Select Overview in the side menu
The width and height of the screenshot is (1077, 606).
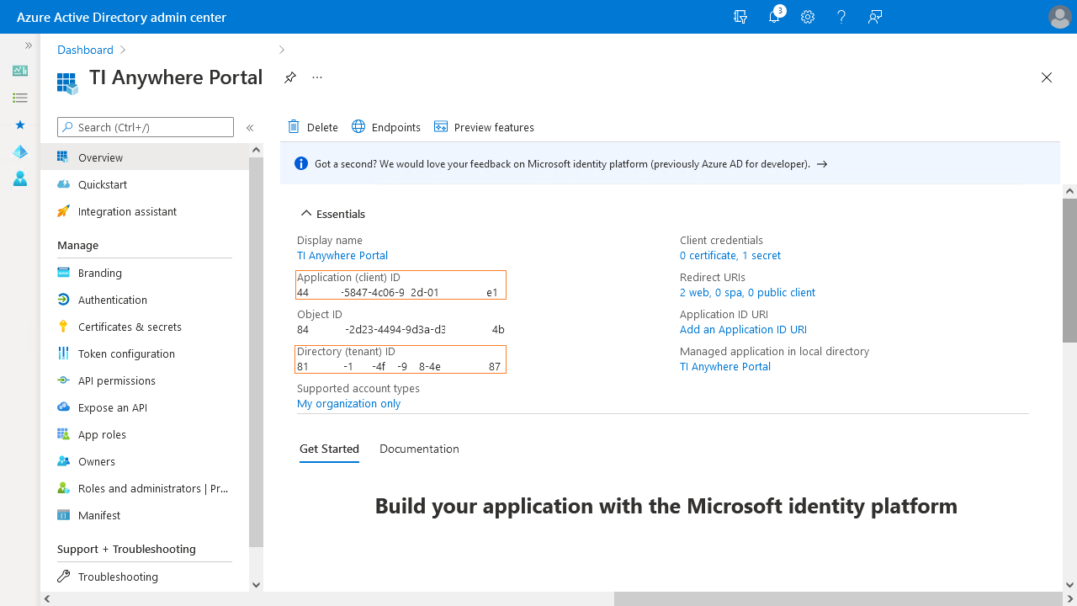[145, 157]
